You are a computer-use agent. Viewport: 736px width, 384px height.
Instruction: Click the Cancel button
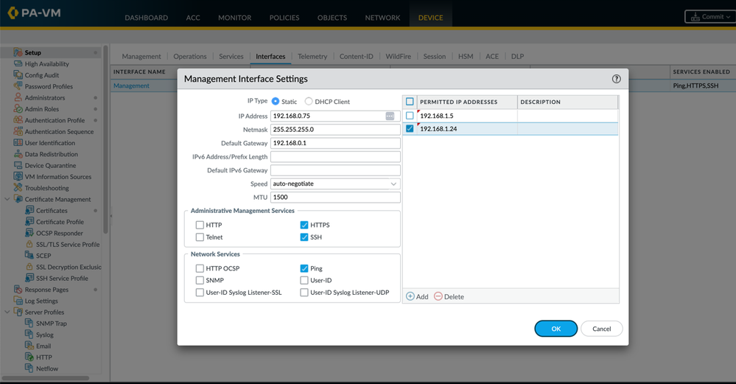601,329
